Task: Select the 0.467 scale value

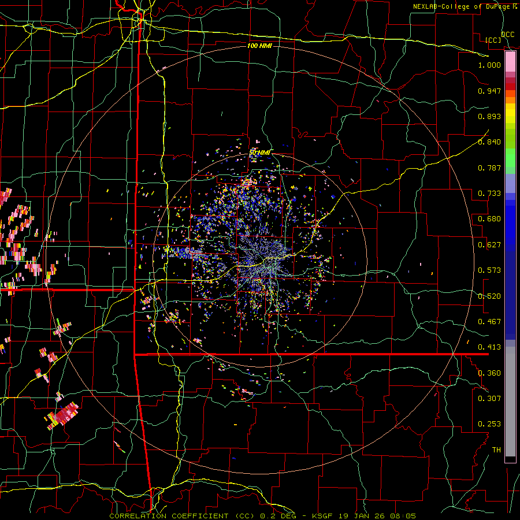Action: pos(489,322)
